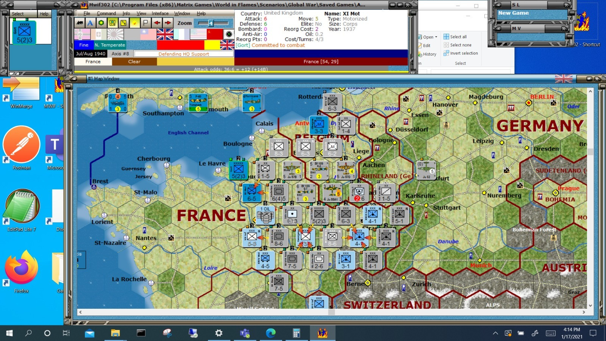Click the brown Clear terrain box

click(x=134, y=61)
